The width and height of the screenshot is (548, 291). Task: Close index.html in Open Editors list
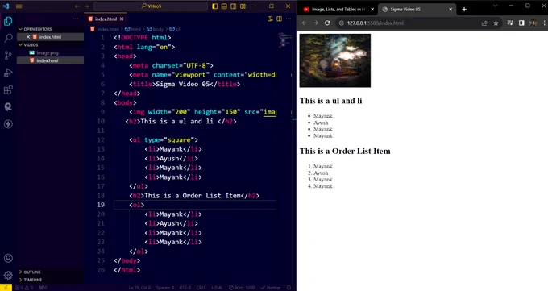click(28, 37)
